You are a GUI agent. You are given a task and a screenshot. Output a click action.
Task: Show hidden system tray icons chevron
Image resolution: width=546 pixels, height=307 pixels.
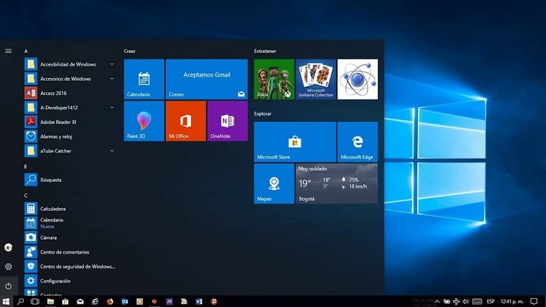click(x=437, y=302)
